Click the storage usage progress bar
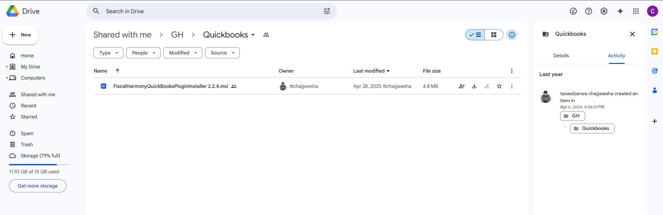The width and height of the screenshot is (663, 215). [x=39, y=164]
